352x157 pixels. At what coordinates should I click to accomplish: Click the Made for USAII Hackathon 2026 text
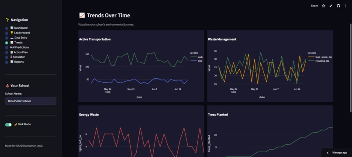click(x=24, y=146)
